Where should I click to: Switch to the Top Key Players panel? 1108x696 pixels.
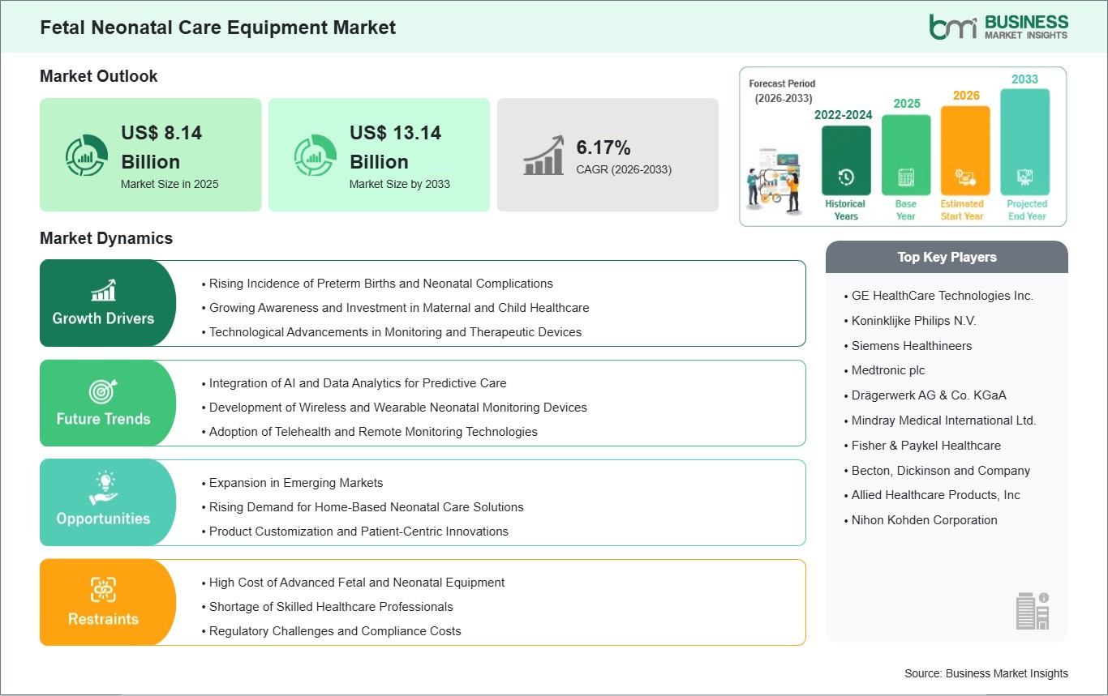(x=947, y=257)
